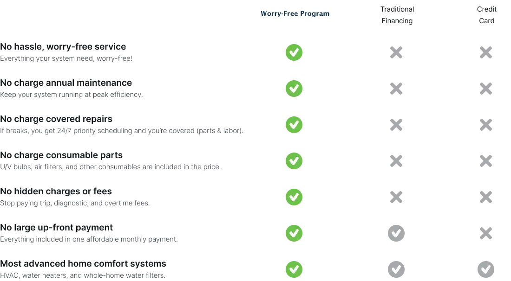Click the first row's feature title
Viewport: 511px width, 281px height.
point(63,47)
